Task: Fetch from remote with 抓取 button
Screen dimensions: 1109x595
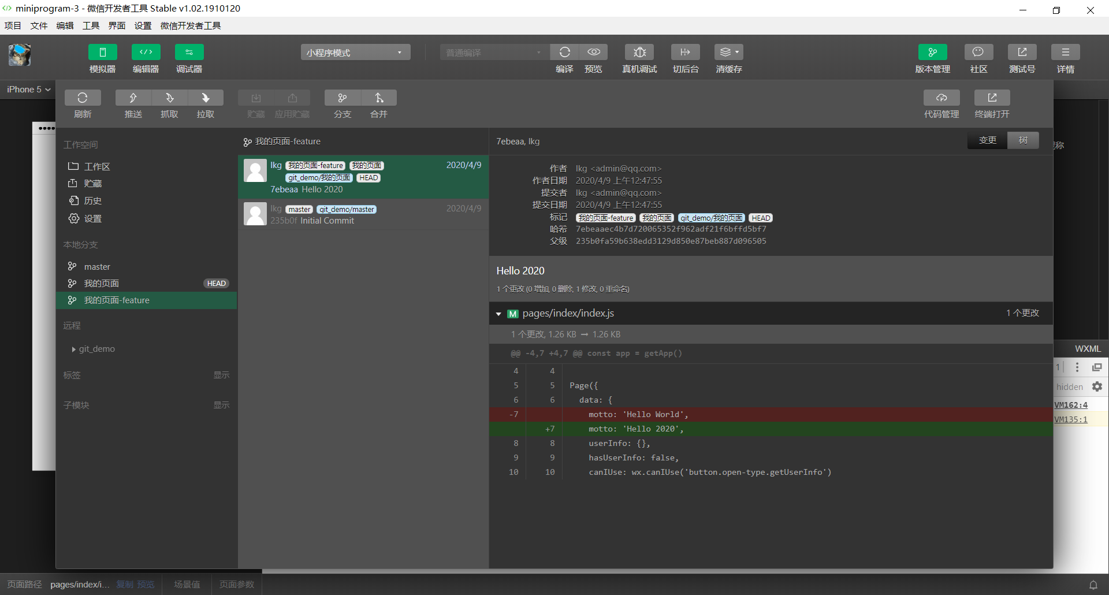Action: (x=169, y=98)
